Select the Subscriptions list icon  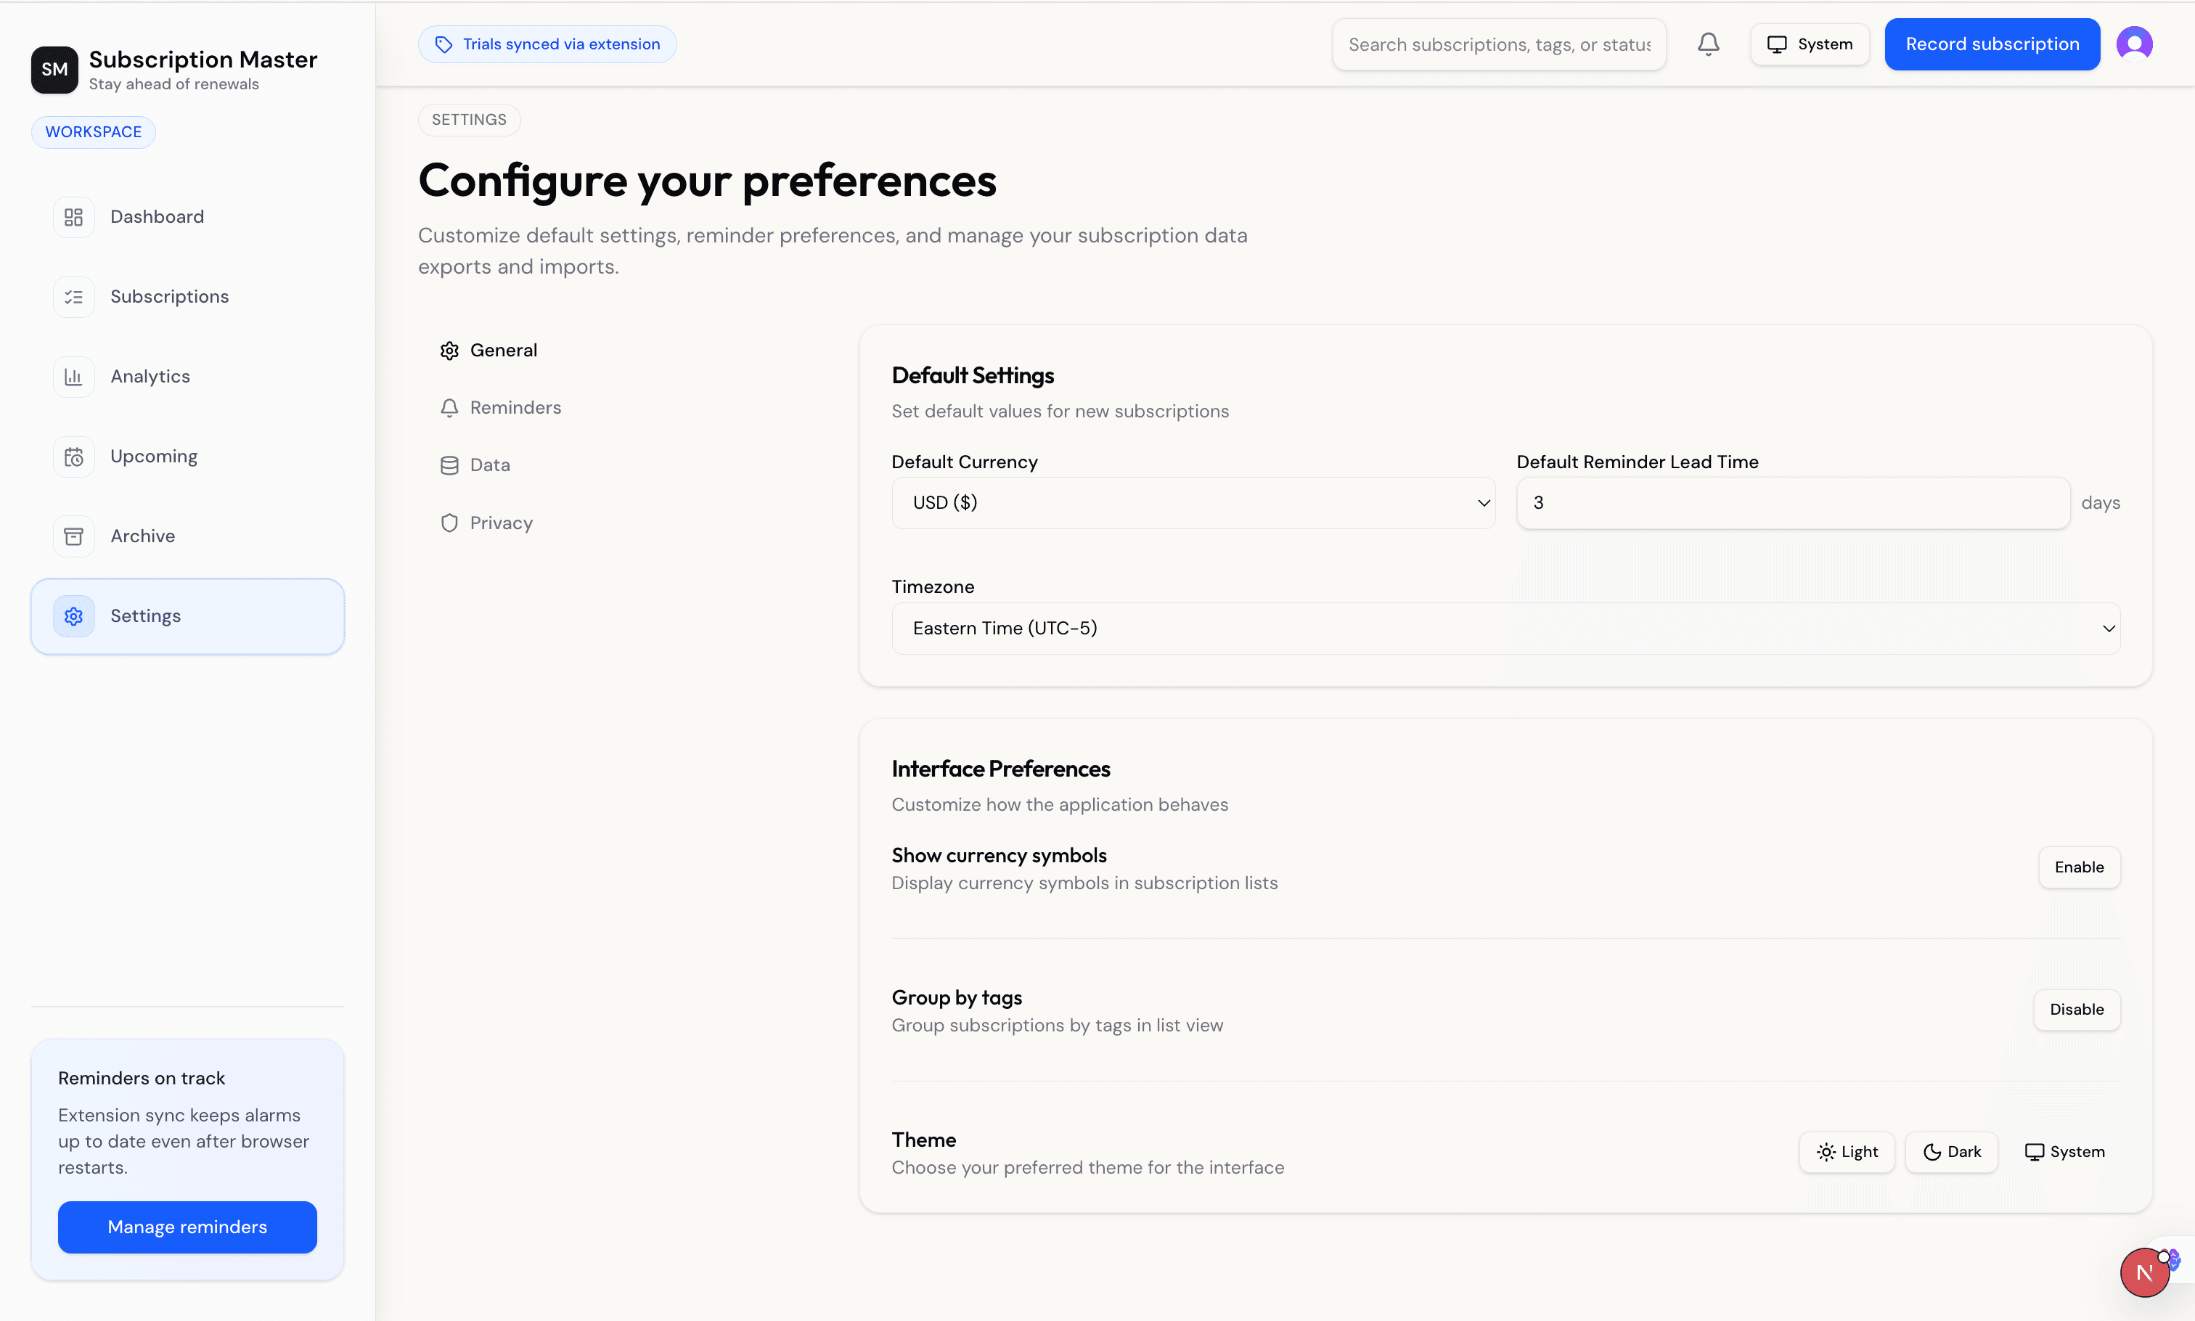74,295
